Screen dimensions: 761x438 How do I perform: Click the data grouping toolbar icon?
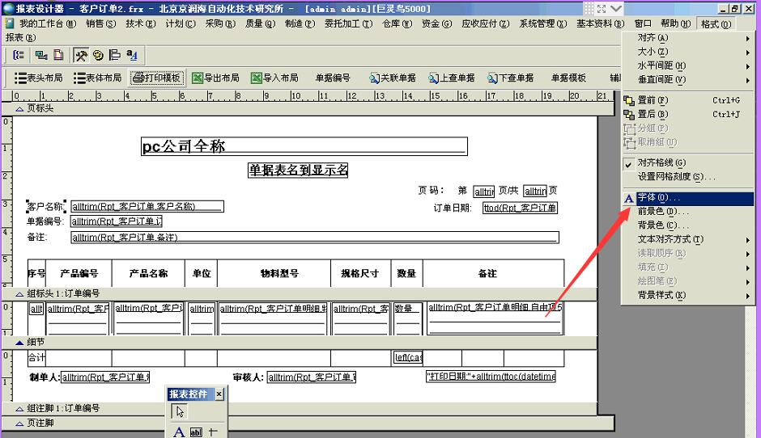18,55
